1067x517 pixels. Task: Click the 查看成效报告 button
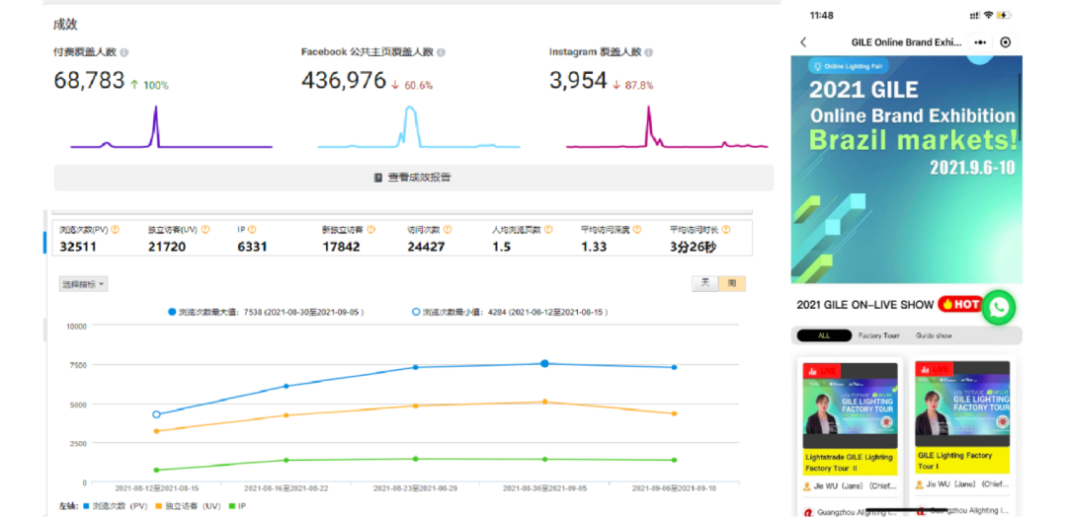point(413,178)
